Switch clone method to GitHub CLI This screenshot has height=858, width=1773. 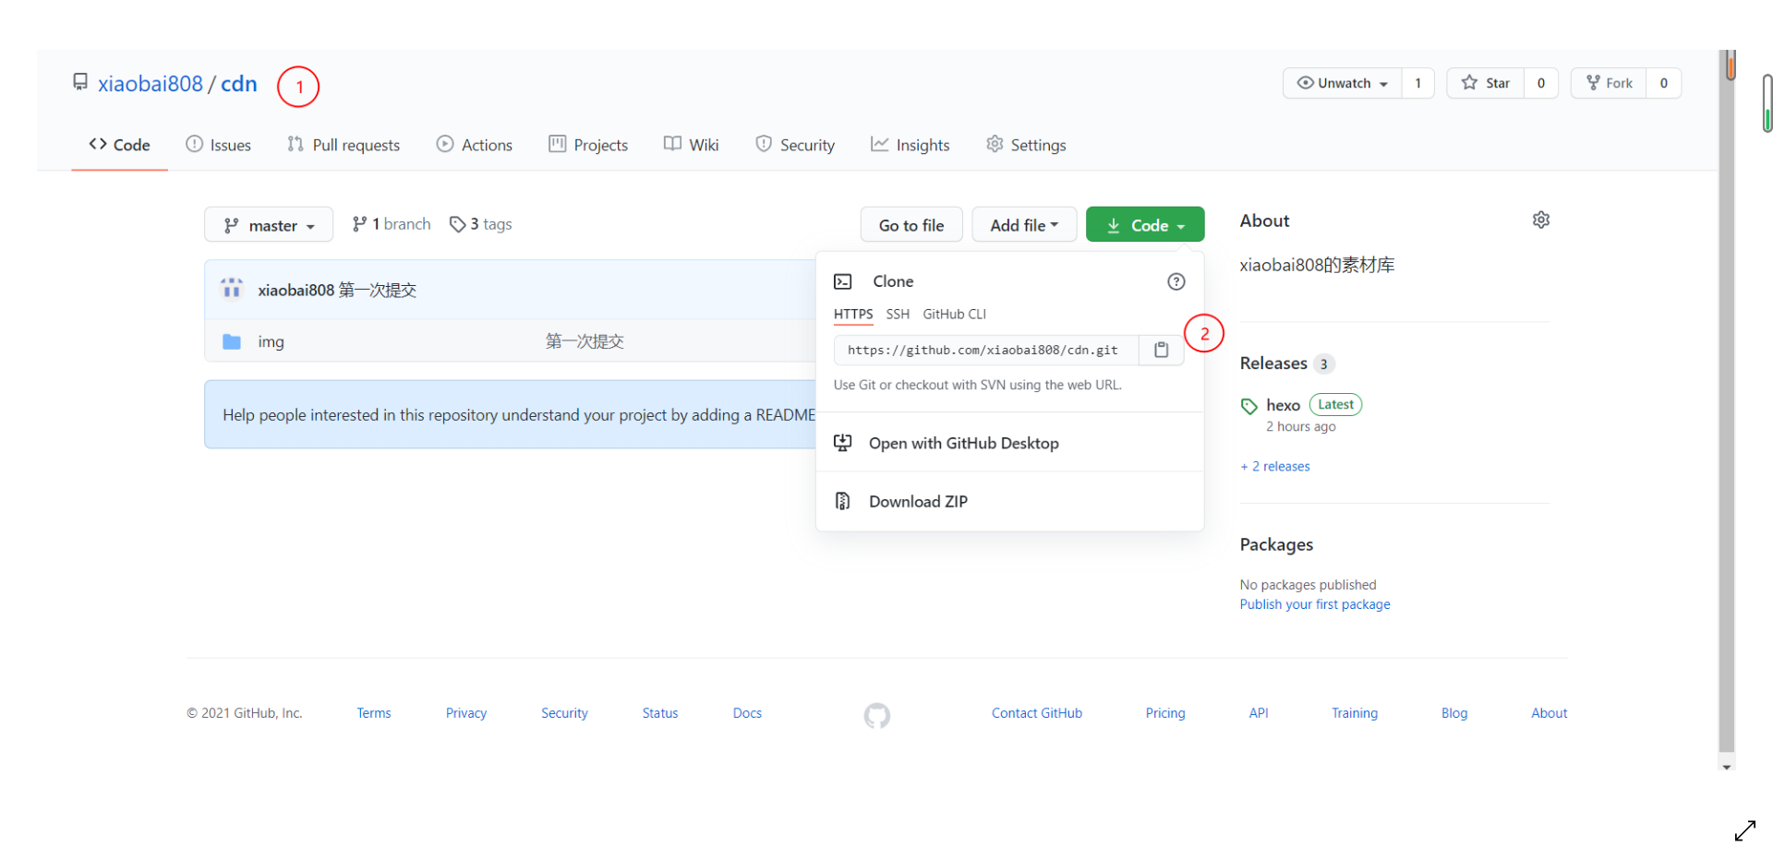coord(954,314)
